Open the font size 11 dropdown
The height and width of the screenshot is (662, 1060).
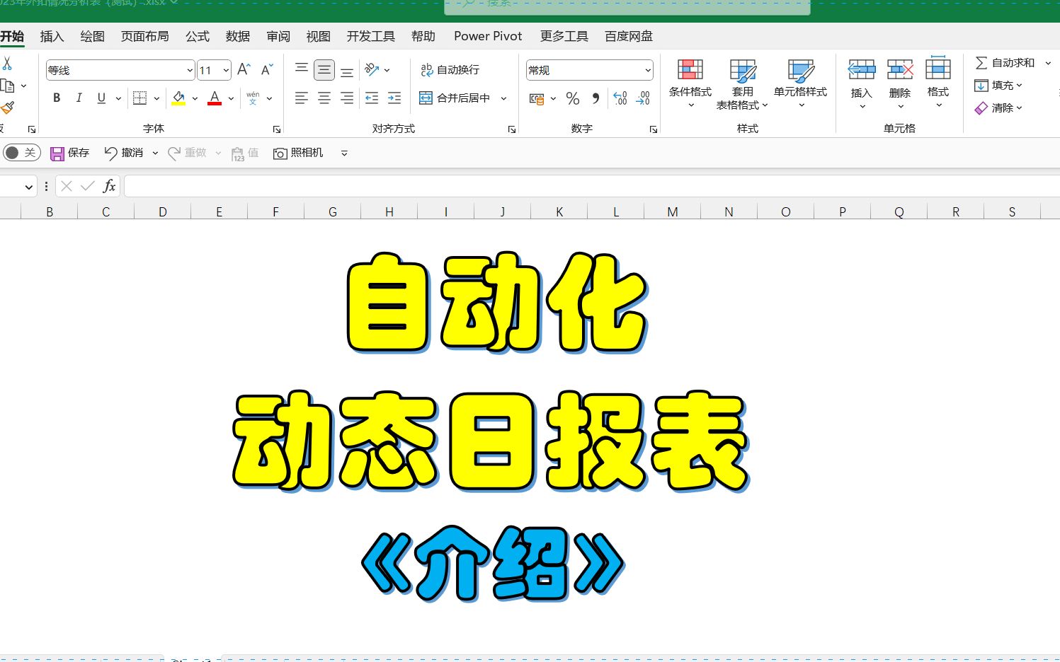(x=226, y=70)
